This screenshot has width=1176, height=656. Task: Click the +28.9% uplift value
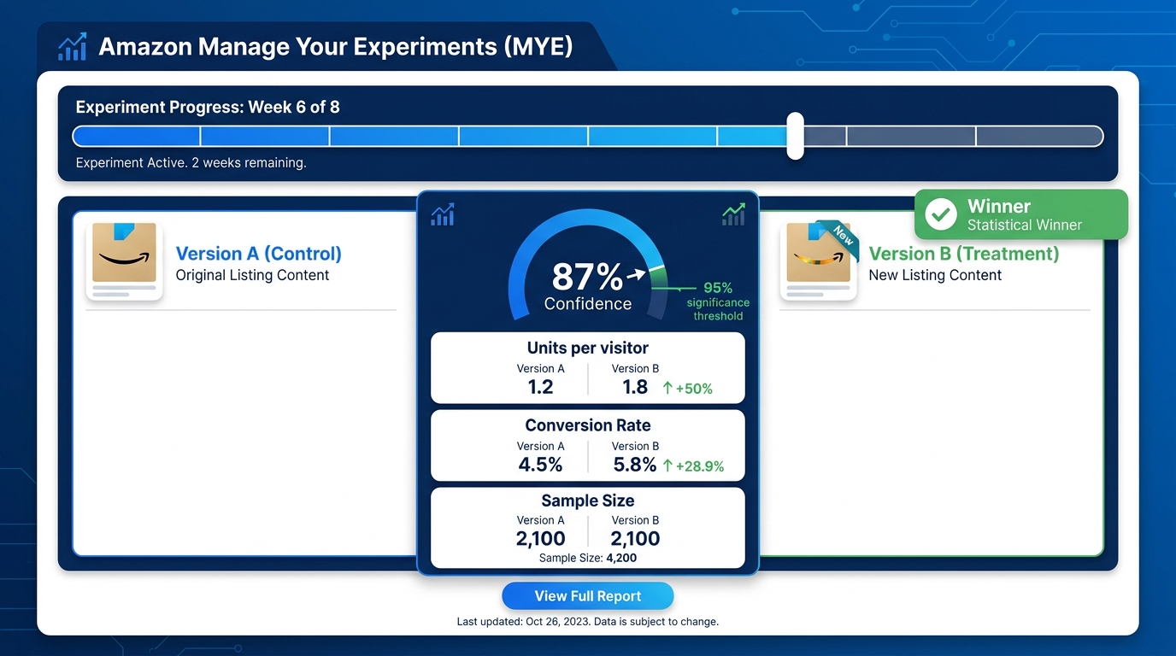[701, 466]
